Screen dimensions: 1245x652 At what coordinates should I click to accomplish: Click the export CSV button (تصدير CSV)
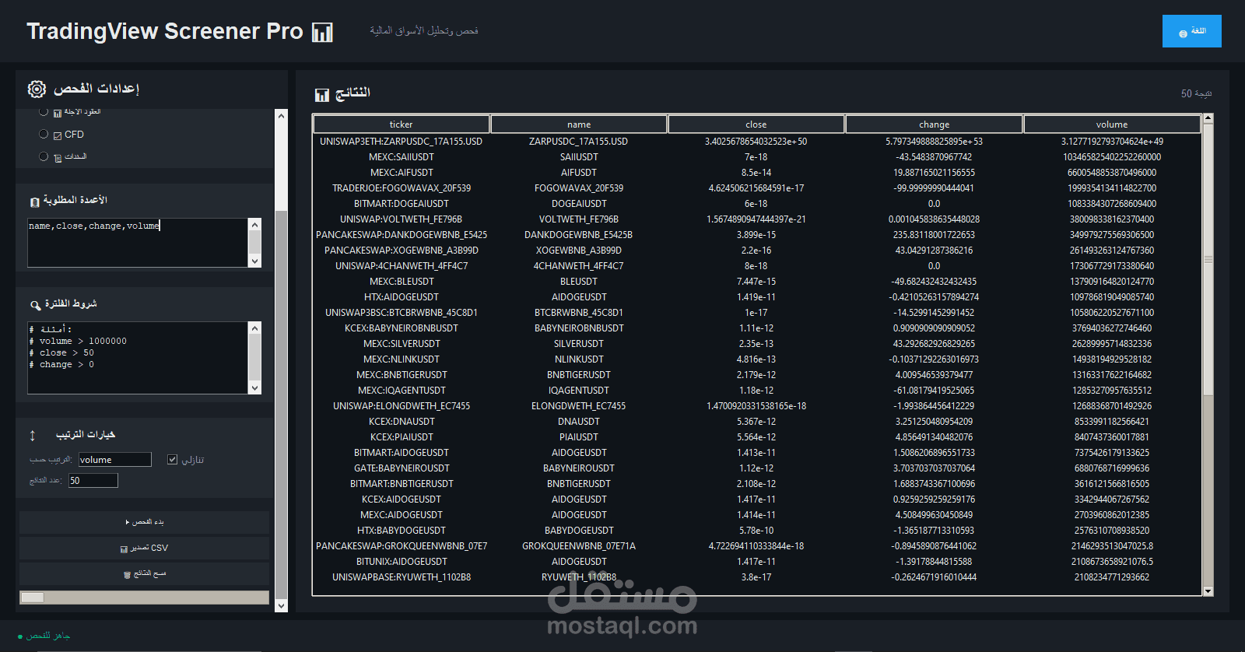[145, 548]
